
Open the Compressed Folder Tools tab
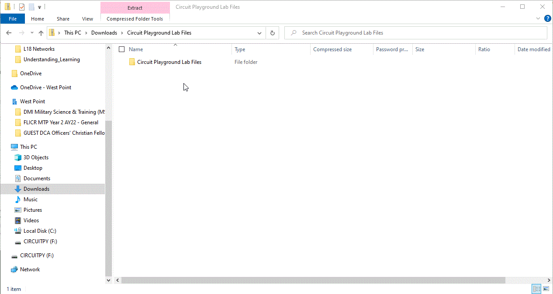(x=135, y=19)
